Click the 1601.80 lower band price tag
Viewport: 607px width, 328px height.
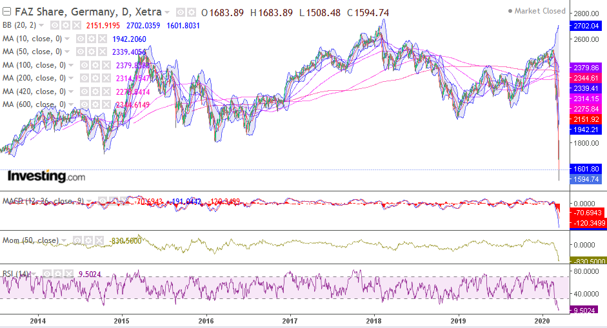coord(586,169)
